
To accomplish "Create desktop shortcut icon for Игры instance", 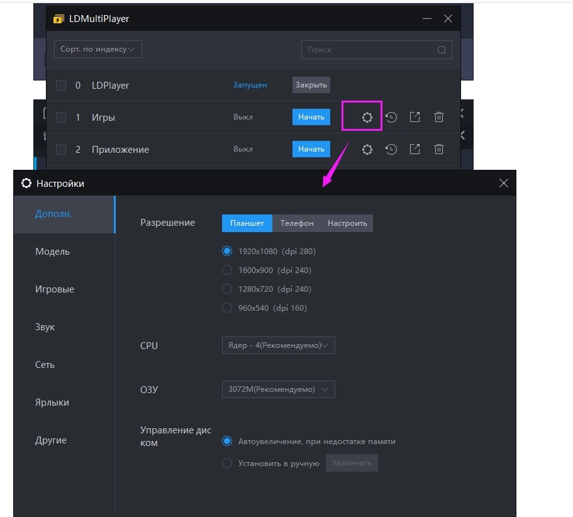I will (415, 117).
